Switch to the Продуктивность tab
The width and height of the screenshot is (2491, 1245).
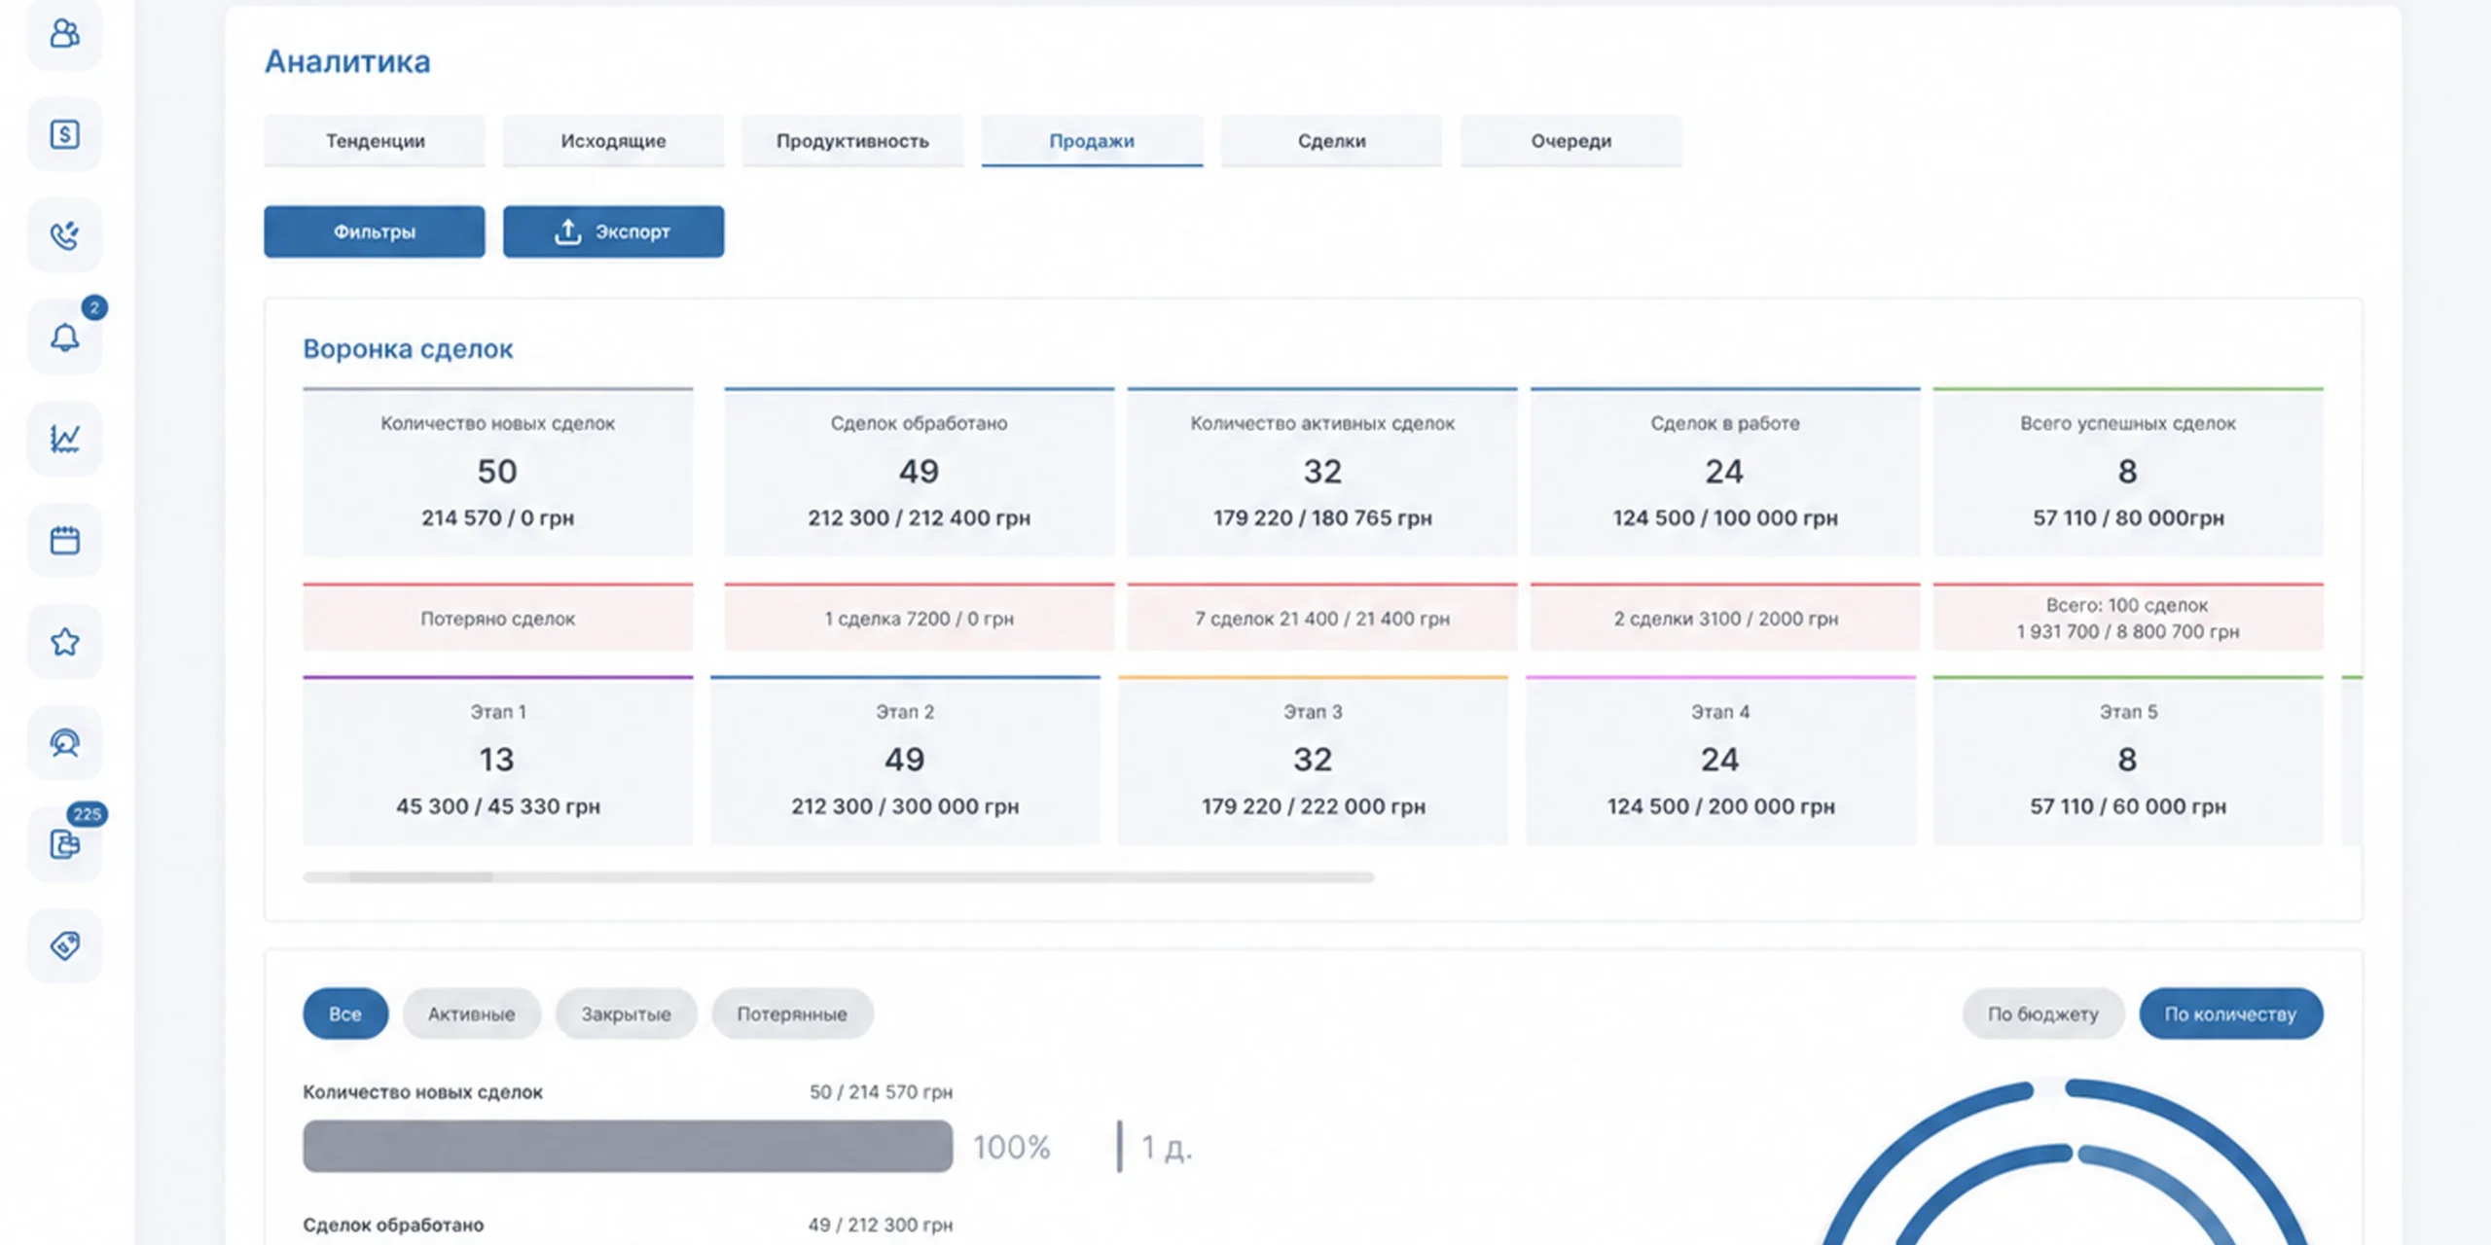(852, 141)
